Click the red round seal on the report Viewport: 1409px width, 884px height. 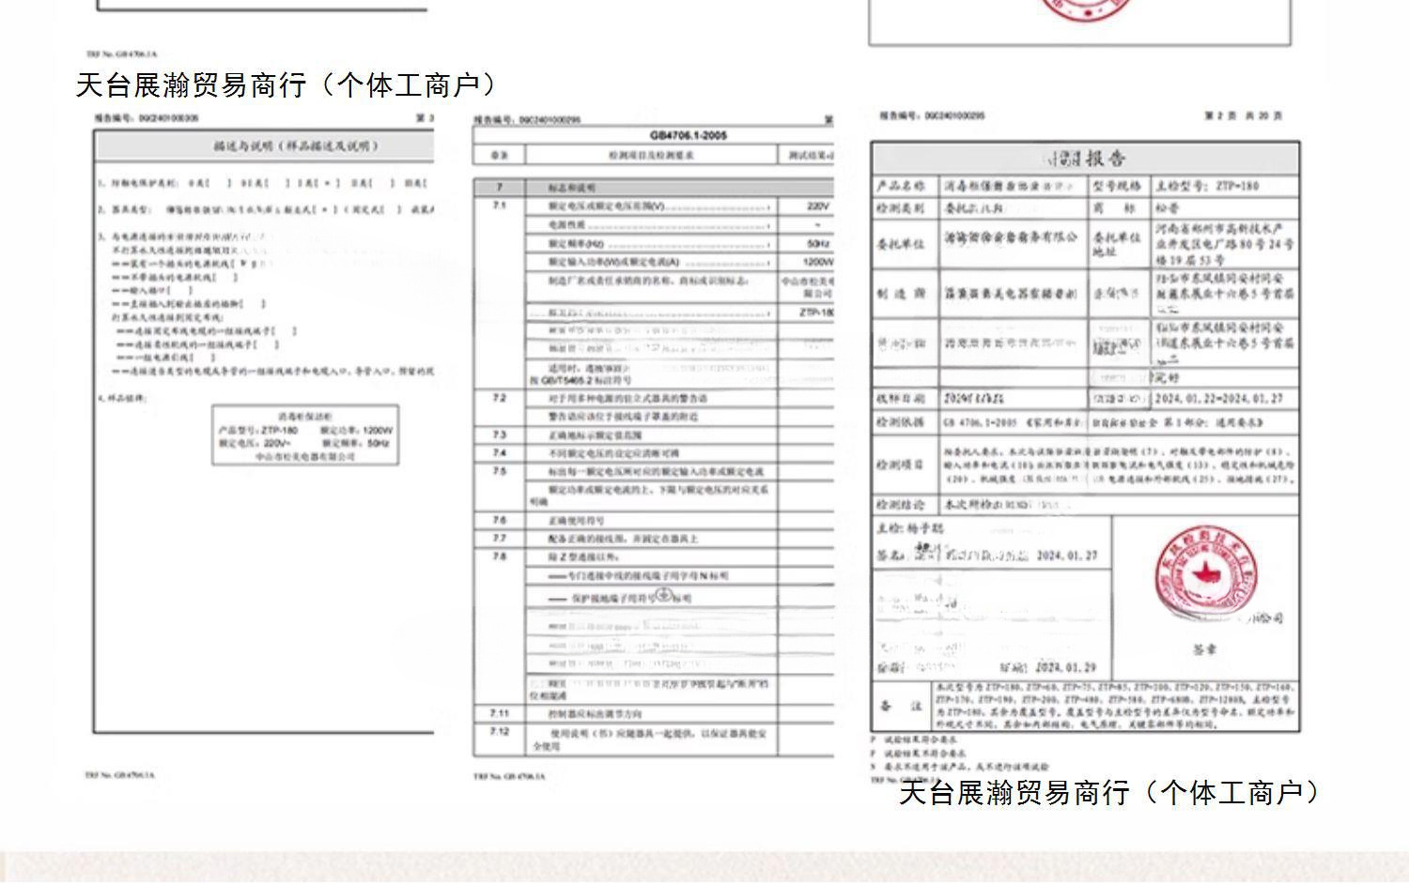coord(1205,574)
